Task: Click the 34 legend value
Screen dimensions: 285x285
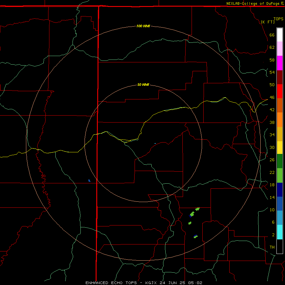Action: pyautogui.click(x=272, y=135)
